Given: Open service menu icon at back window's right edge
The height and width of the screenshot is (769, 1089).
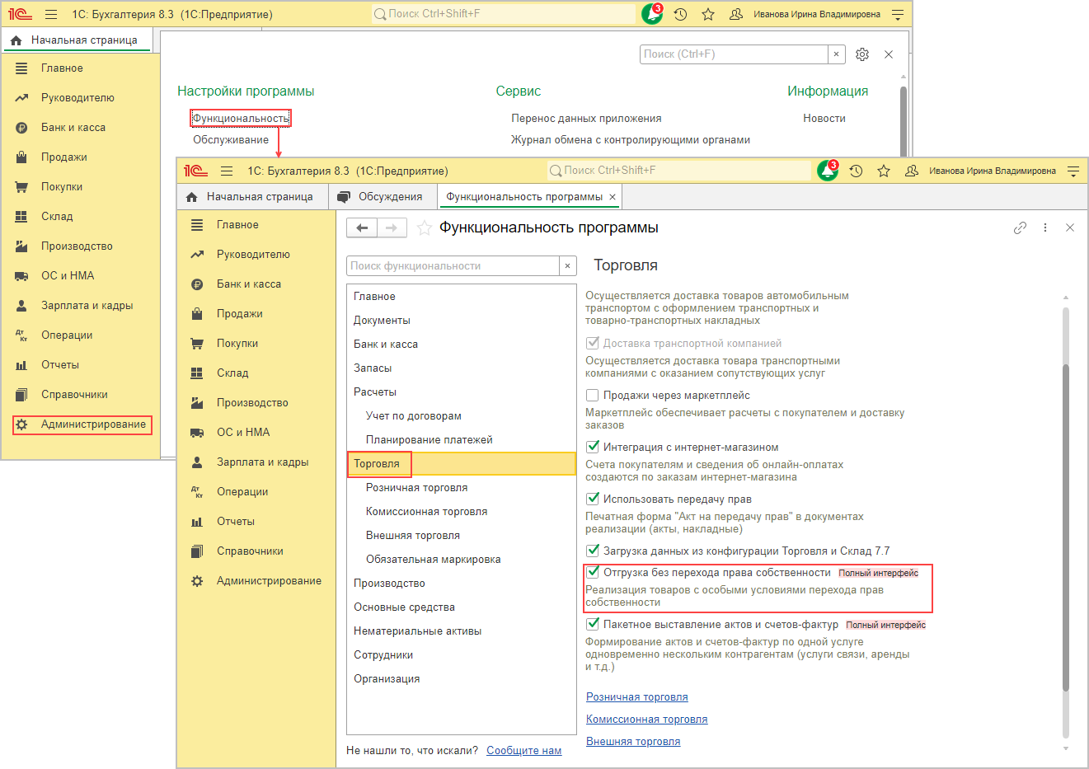Looking at the screenshot, I should click(898, 14).
